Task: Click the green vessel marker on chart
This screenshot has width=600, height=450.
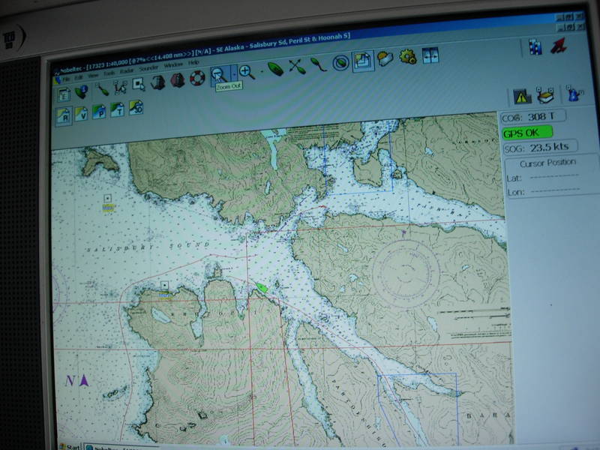Action: tap(262, 286)
